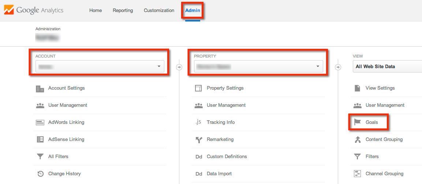
Task: Open Content Grouping
Action: point(384,139)
